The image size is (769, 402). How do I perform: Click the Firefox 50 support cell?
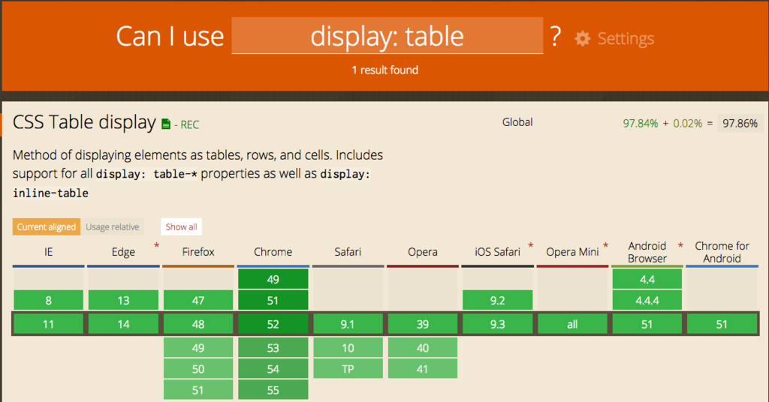(x=198, y=369)
